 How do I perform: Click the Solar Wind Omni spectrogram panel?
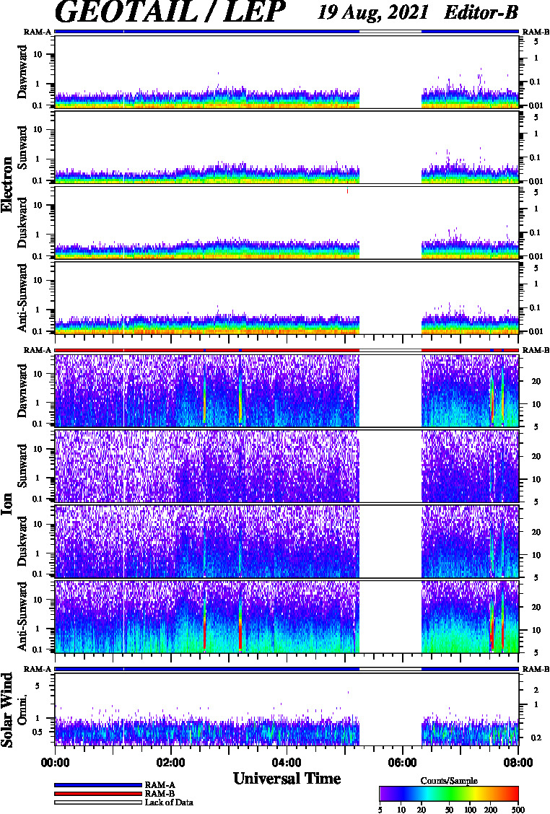[x=287, y=709]
